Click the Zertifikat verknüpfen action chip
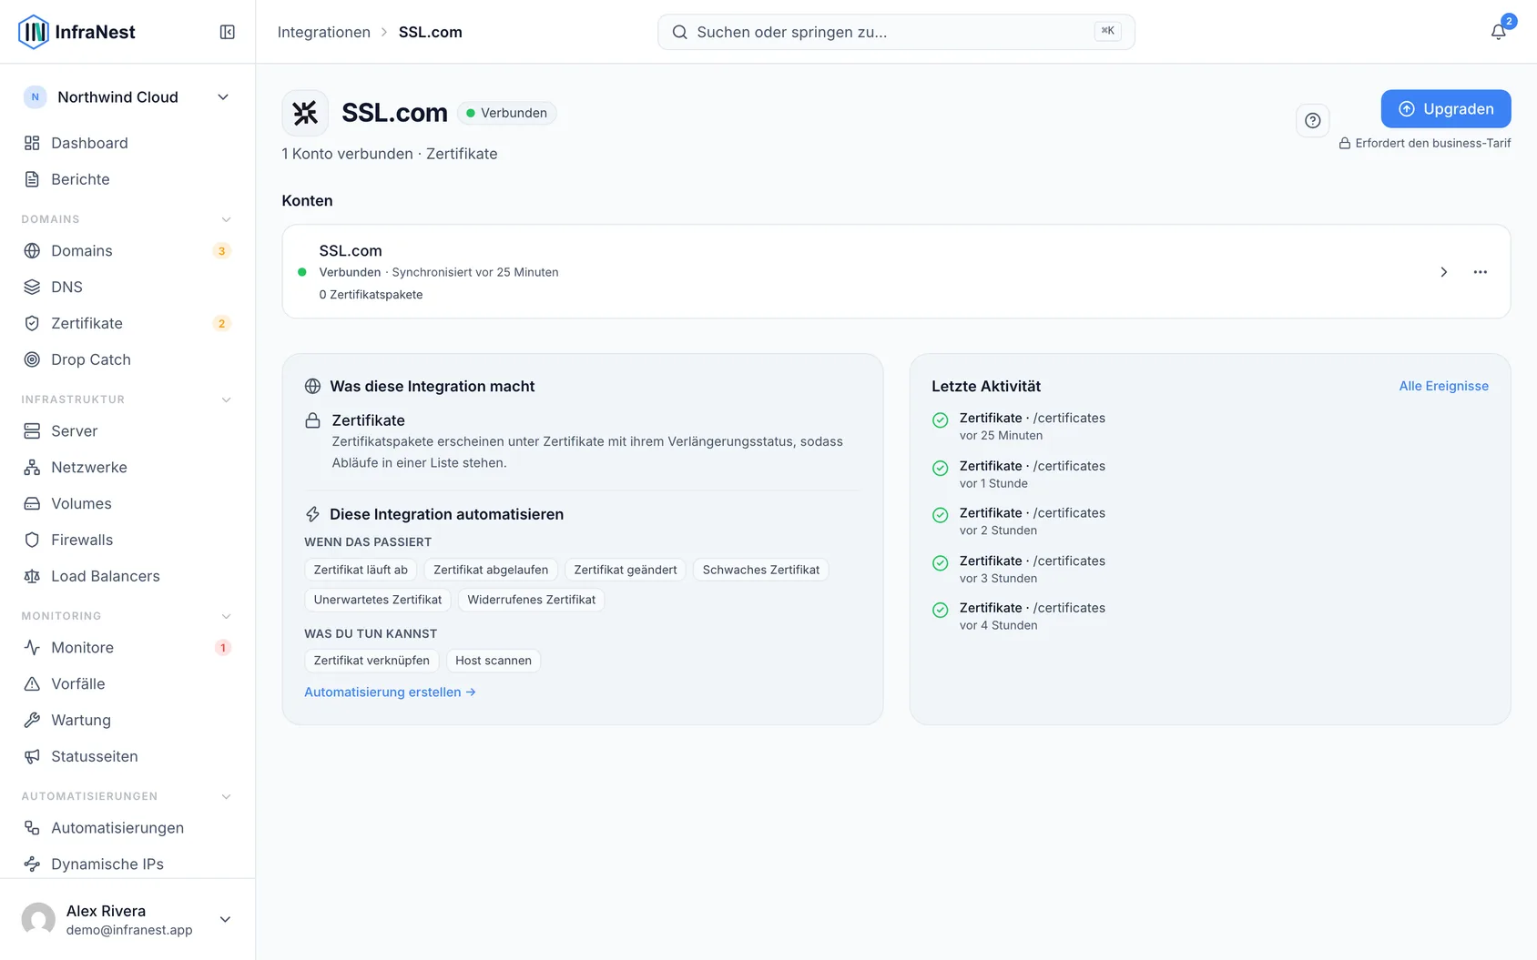This screenshot has height=960, width=1537. click(x=372, y=661)
